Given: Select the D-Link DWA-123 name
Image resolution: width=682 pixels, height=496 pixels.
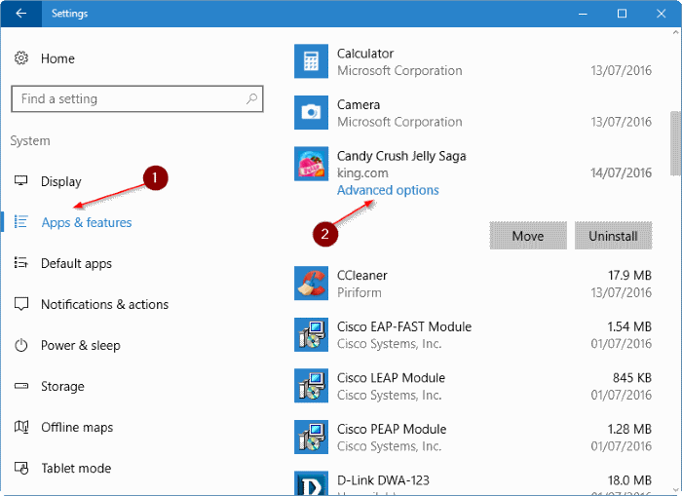Looking at the screenshot, I should [x=383, y=480].
